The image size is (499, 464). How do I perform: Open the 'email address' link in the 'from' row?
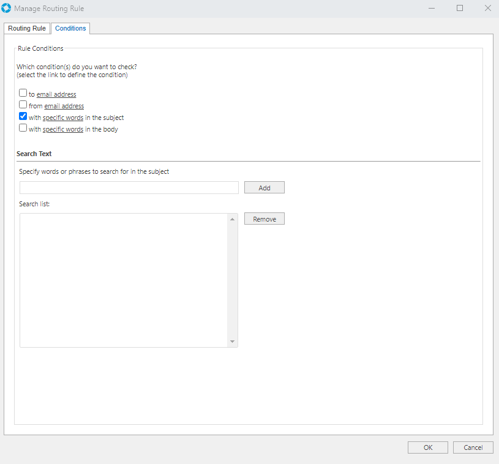coord(64,106)
